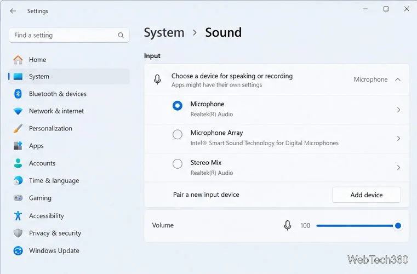Select the Microphone Realtek radio button
The height and width of the screenshot is (274, 417).
[178, 106]
